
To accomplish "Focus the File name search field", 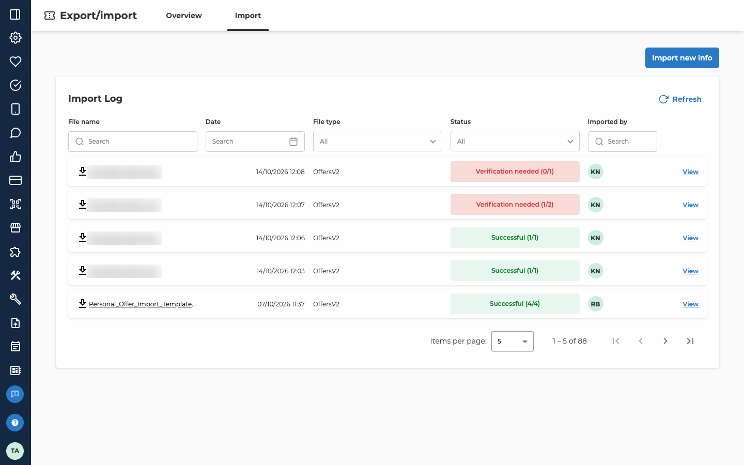I will point(133,142).
